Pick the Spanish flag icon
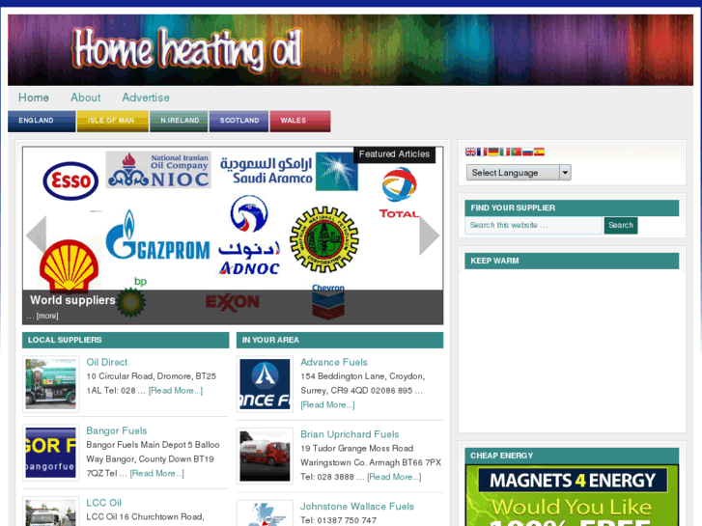This screenshot has height=526, width=702. (539, 152)
